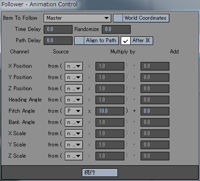This screenshot has height=181, width=200.
Task: Open the Pitch Angle source dropdown
Action: (74, 111)
